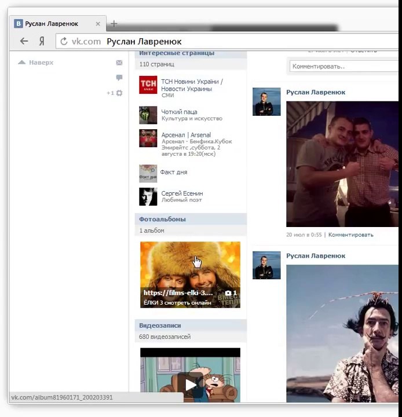402x417 pixels.
Task: Click the Ответить reply link
Action: pos(363,50)
